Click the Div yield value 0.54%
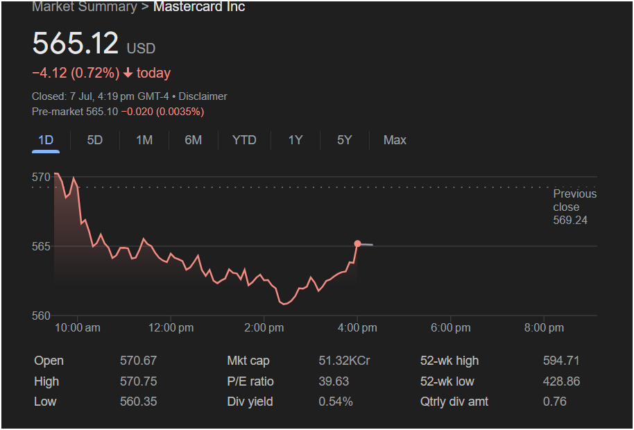Screen dimensions: 634x430 click(336, 402)
